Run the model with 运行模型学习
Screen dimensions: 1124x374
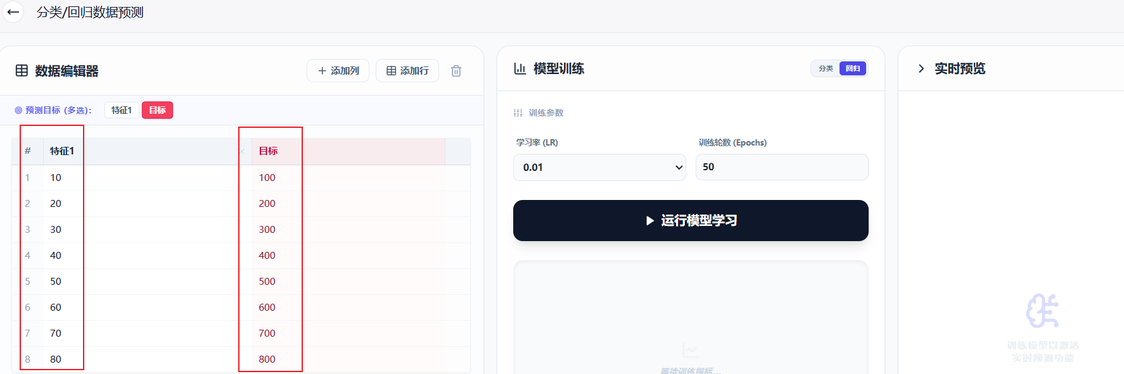(x=690, y=220)
